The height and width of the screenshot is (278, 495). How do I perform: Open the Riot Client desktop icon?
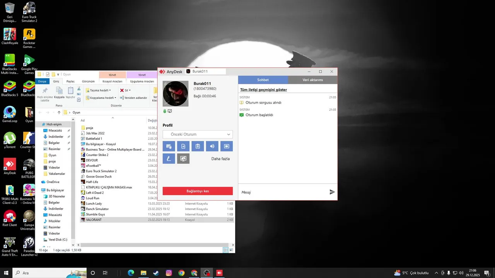(10, 218)
